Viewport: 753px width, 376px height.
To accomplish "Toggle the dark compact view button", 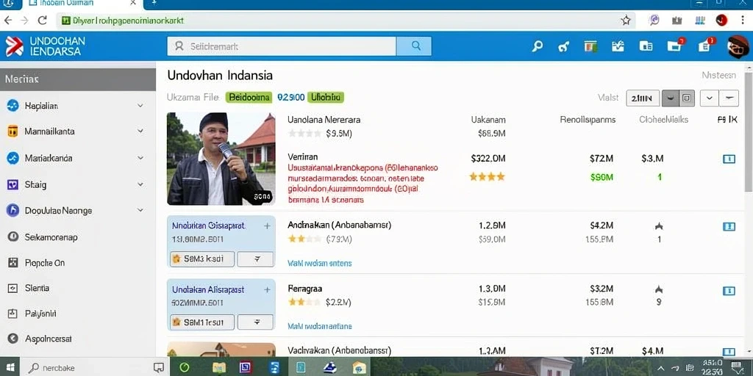I will coord(671,98).
